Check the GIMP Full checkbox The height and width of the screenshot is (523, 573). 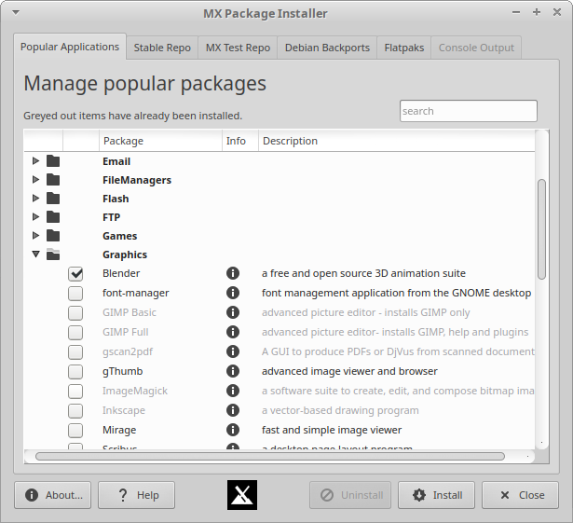click(x=75, y=333)
